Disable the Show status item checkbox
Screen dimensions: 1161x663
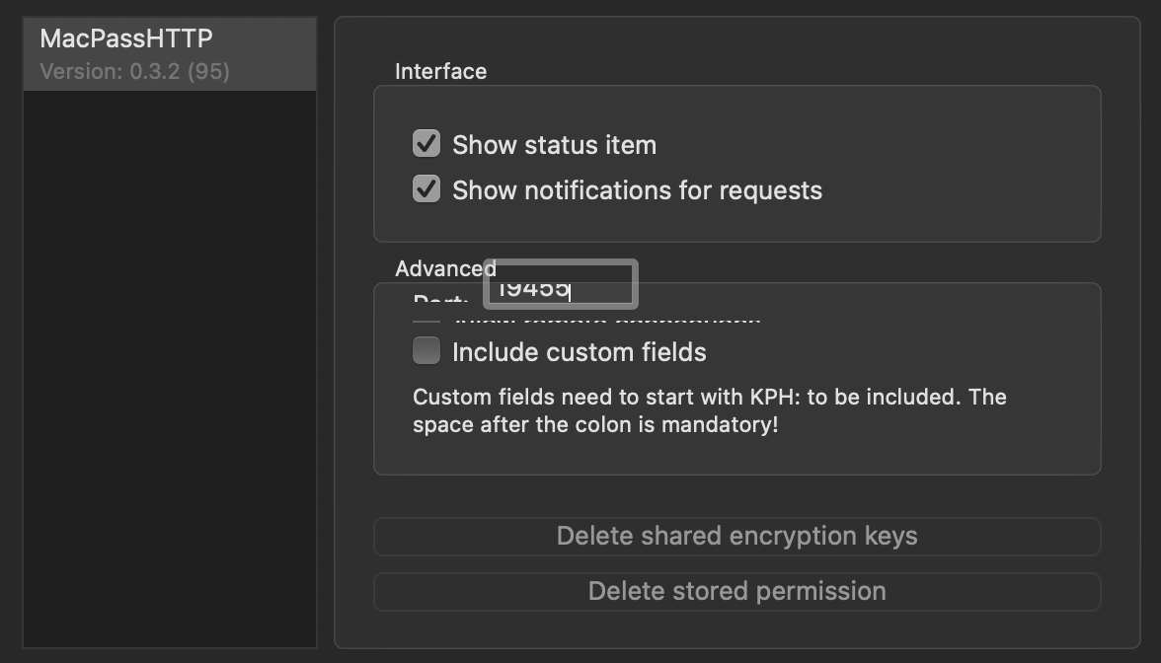[426, 143]
